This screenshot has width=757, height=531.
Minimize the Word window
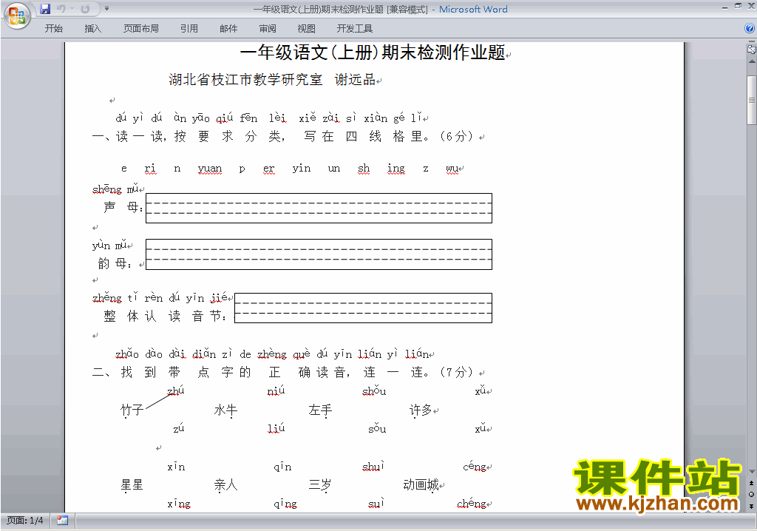(724, 7)
